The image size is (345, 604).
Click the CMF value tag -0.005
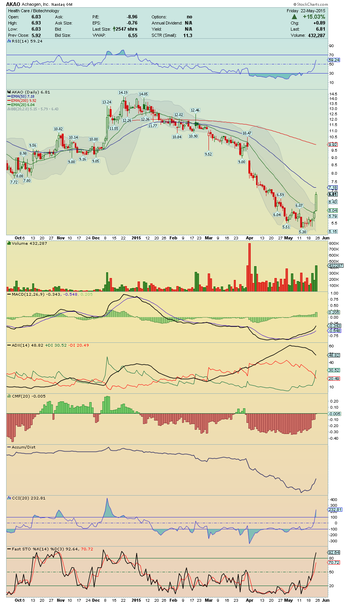pos(335,414)
